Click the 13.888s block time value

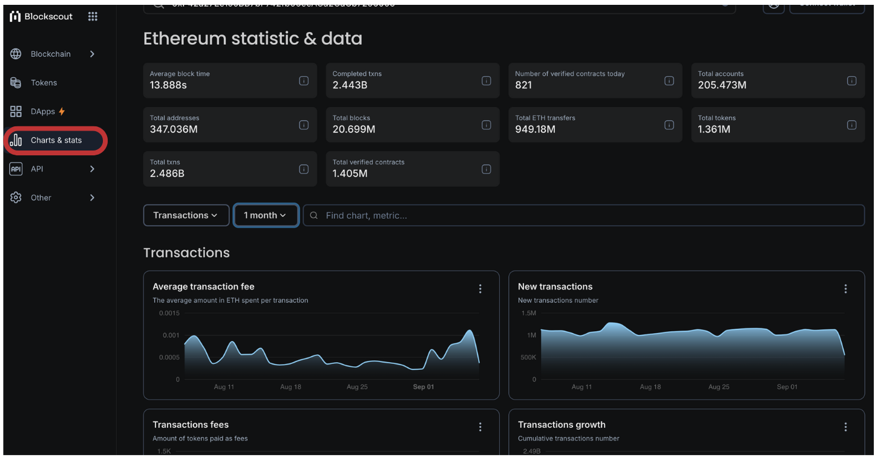168,85
